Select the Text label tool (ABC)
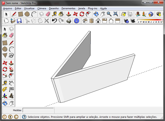Image resolution: width=165 pixels, height=121 pixels. click(11, 90)
